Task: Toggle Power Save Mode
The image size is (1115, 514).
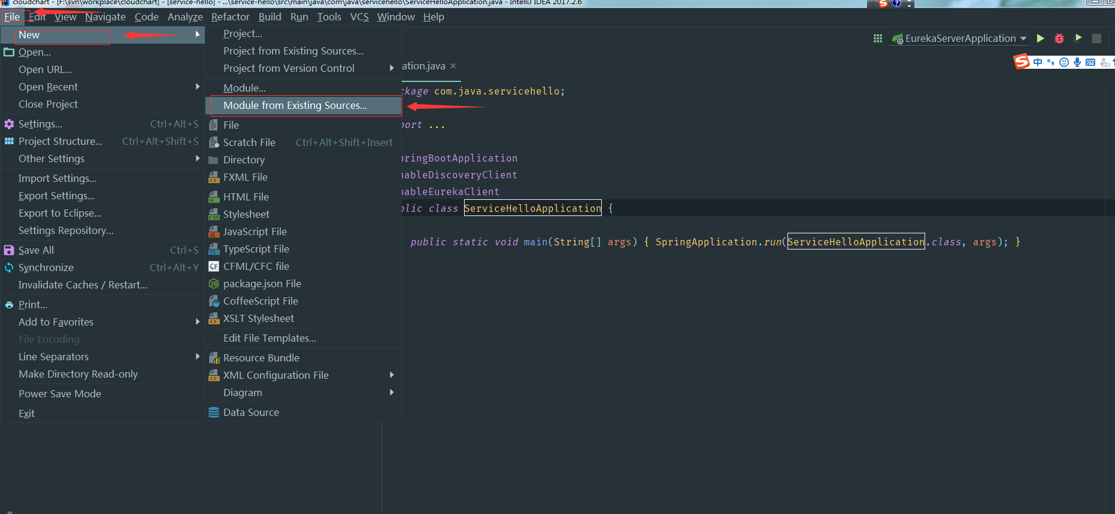Action: [x=102, y=394]
